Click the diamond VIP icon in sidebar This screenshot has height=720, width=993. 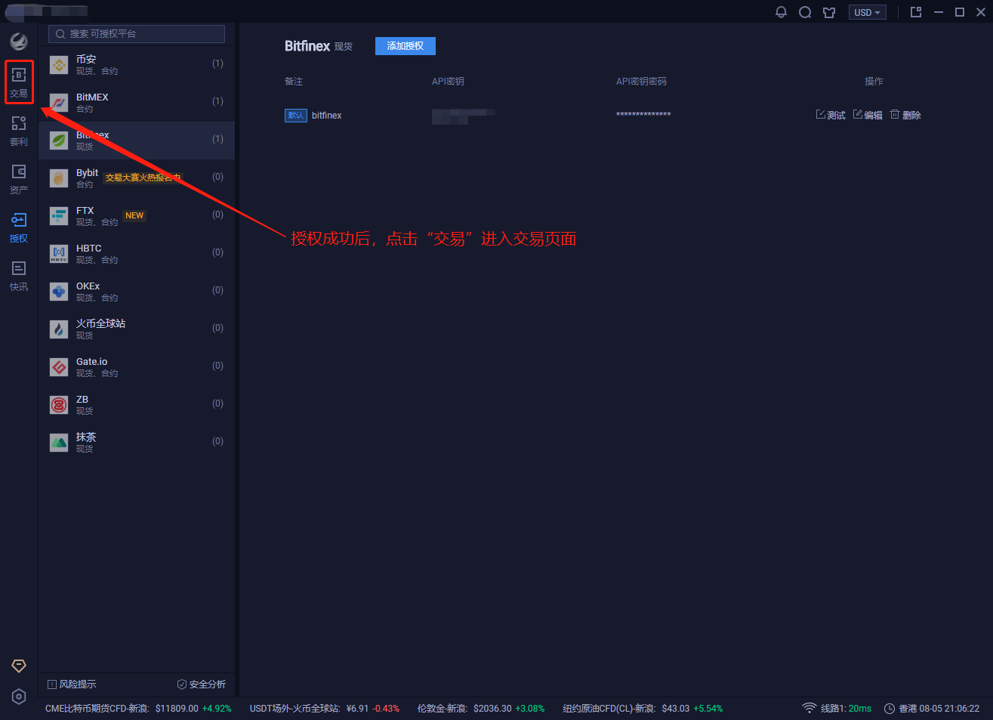pyautogui.click(x=19, y=666)
